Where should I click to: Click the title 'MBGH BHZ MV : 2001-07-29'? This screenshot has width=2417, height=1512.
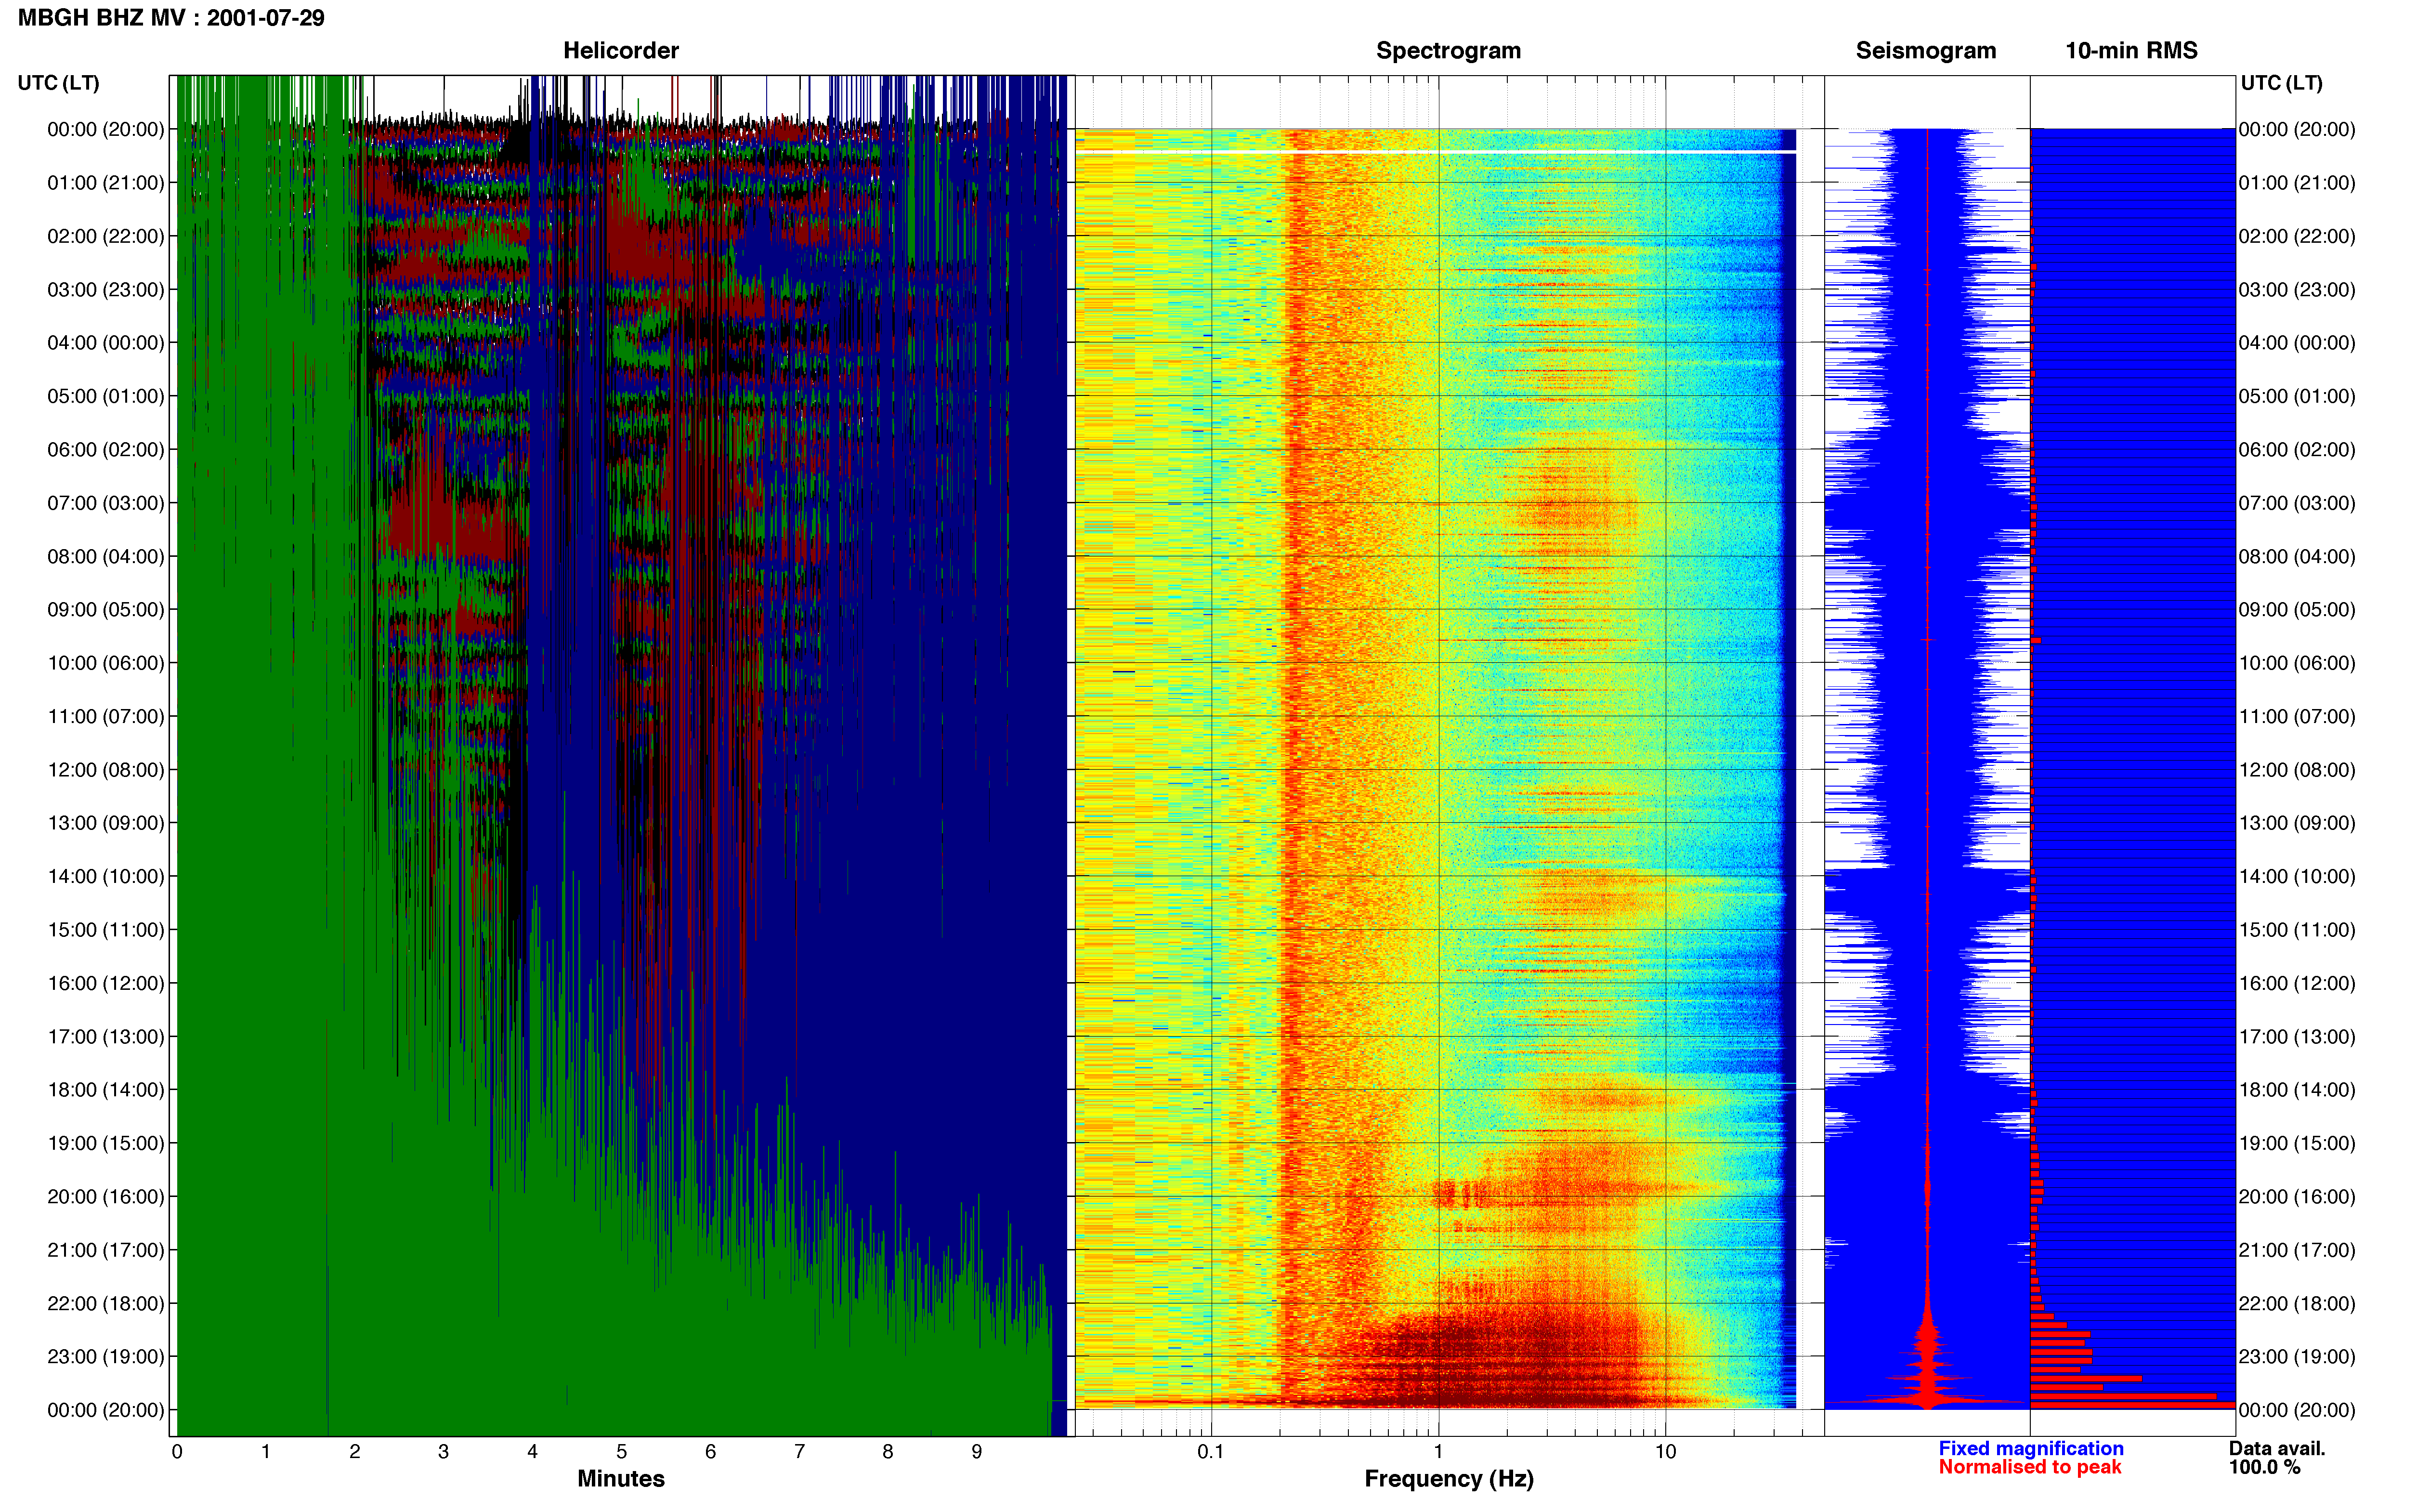171,18
